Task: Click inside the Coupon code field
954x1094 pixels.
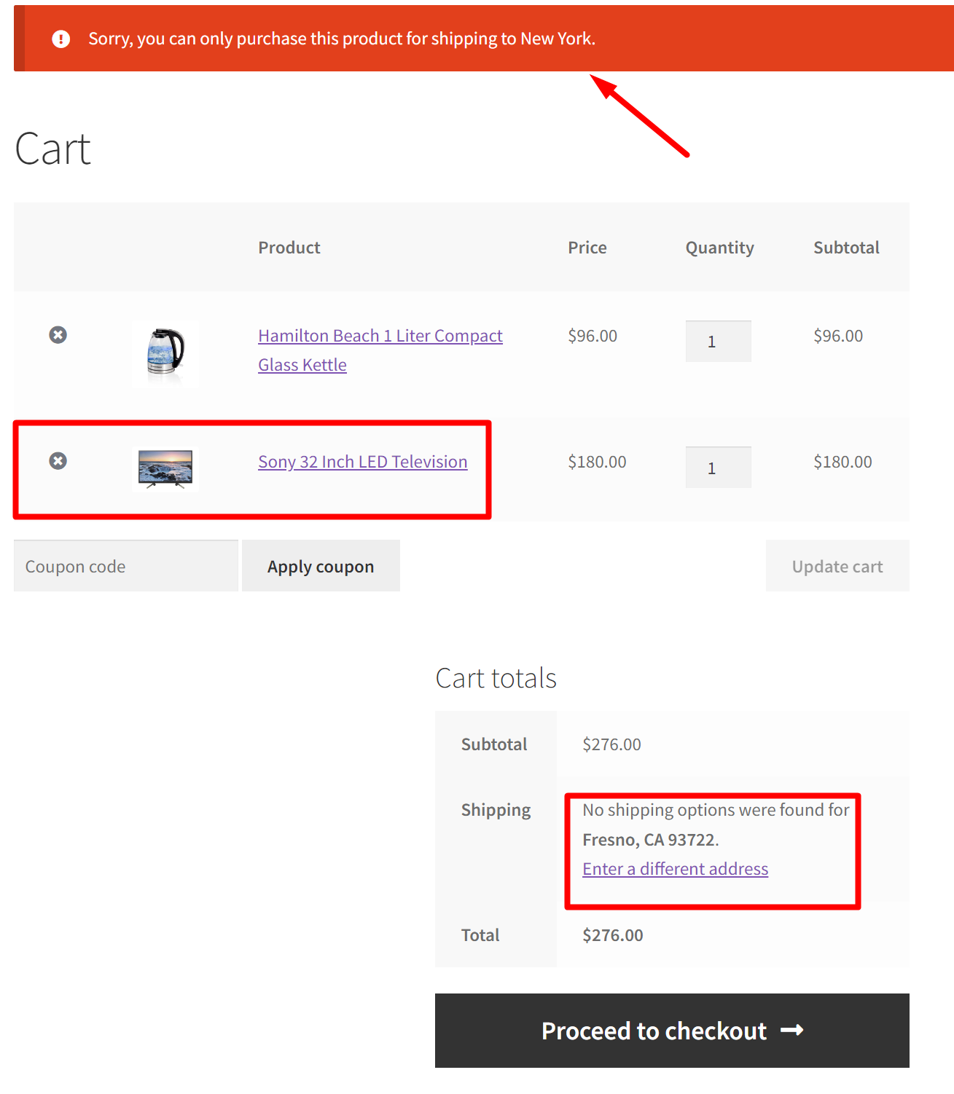Action: (x=125, y=565)
